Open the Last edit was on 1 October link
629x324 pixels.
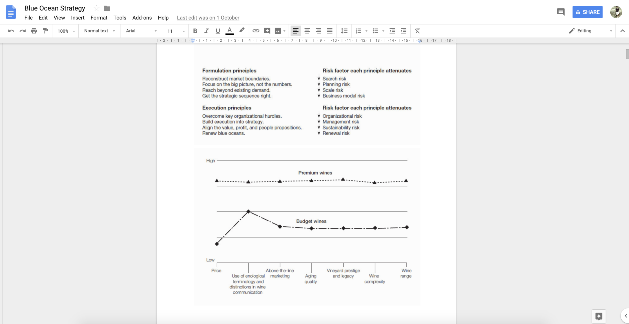208,18
